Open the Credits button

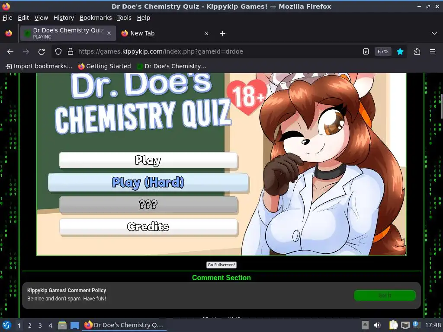[148, 227]
